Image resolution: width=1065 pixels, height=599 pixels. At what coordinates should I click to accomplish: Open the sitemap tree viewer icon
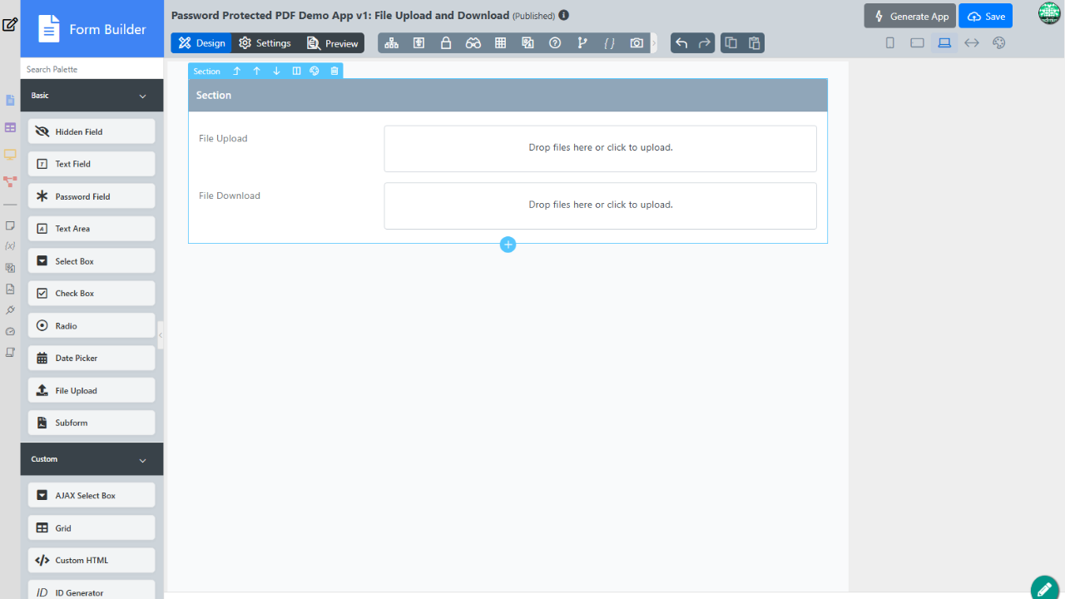391,43
